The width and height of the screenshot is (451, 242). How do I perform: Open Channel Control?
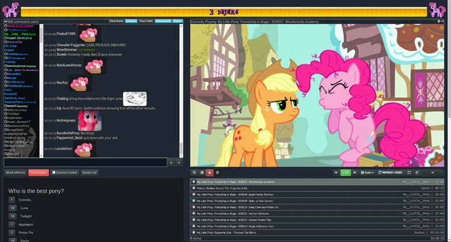(x=65, y=172)
